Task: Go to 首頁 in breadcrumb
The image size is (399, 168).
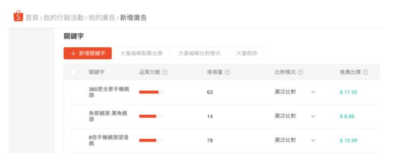Action: click(32, 18)
